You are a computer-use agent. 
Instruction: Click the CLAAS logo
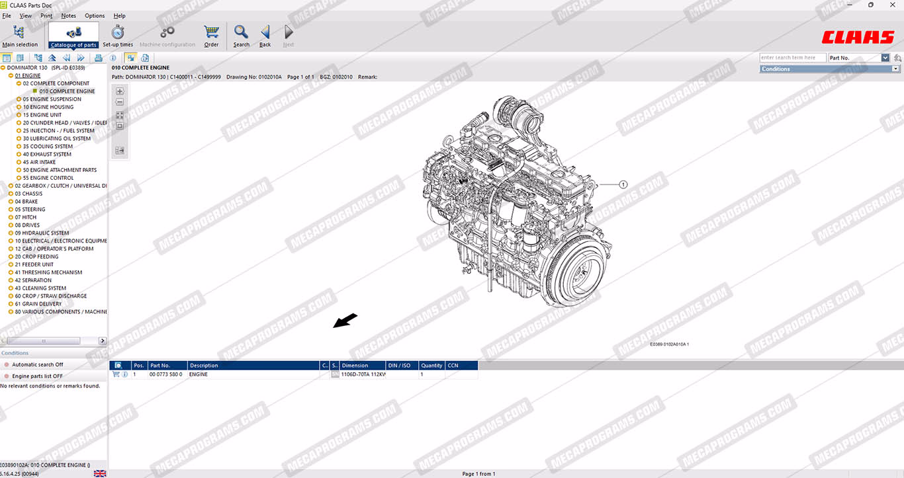coord(858,38)
